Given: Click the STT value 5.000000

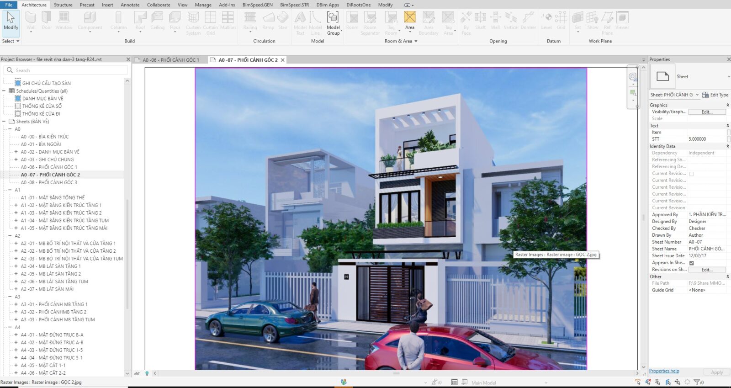Looking at the screenshot, I should point(707,139).
